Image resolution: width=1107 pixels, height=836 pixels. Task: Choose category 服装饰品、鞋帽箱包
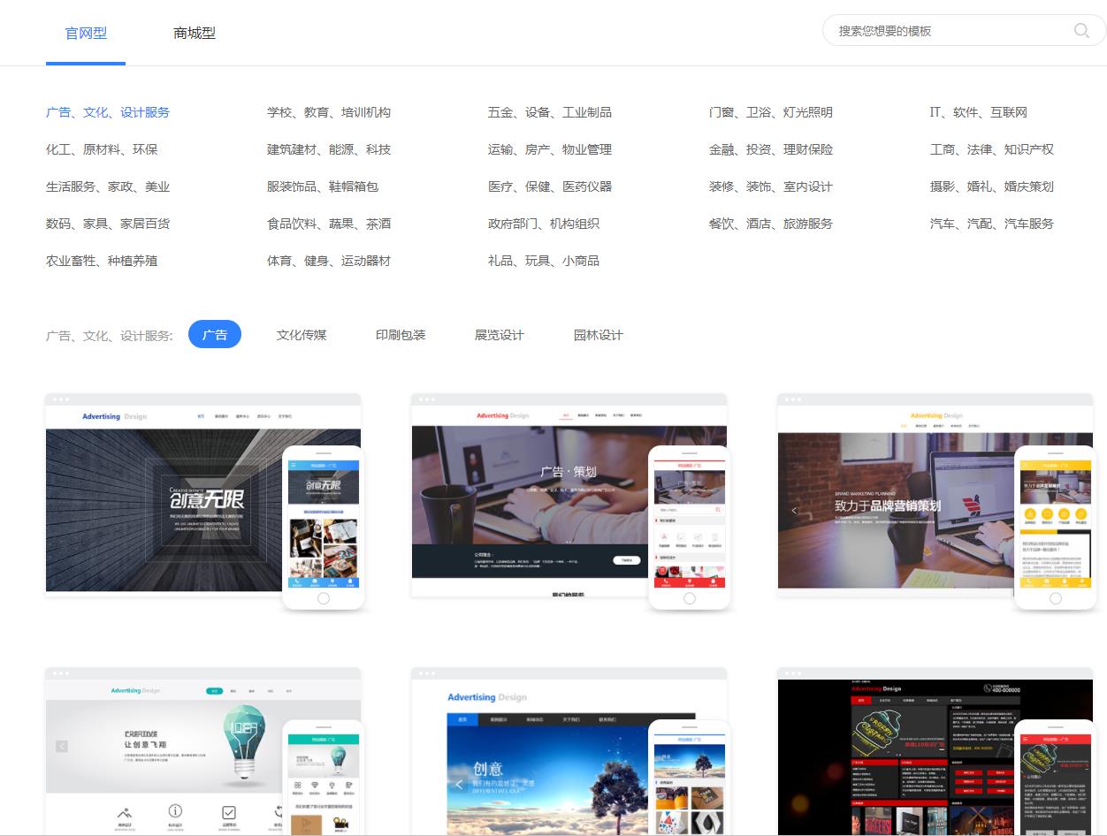pyautogui.click(x=323, y=186)
